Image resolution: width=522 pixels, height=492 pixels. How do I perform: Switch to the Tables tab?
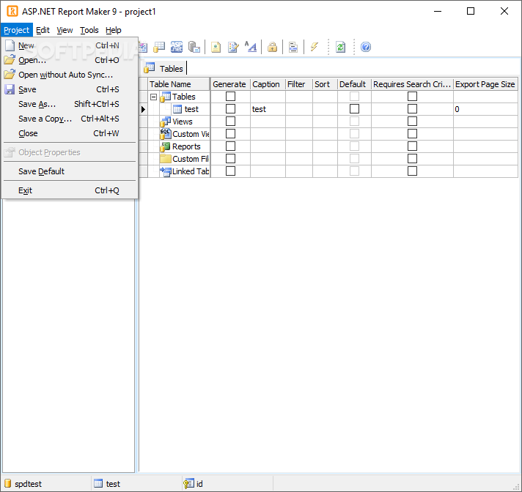(x=165, y=69)
